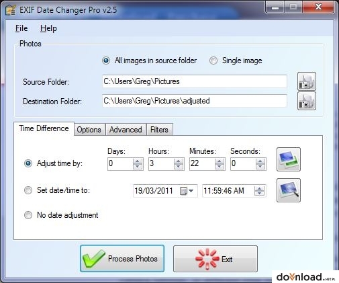Open the calendar icon in date field
Image resolution: width=339 pixels, height=283 pixels.
coord(183,191)
